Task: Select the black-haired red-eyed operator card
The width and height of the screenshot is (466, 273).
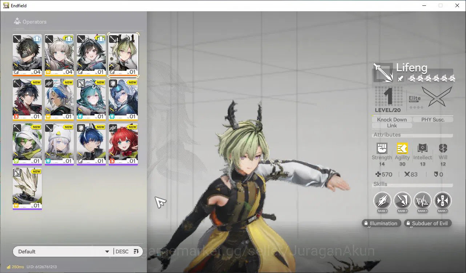Action: (x=91, y=55)
